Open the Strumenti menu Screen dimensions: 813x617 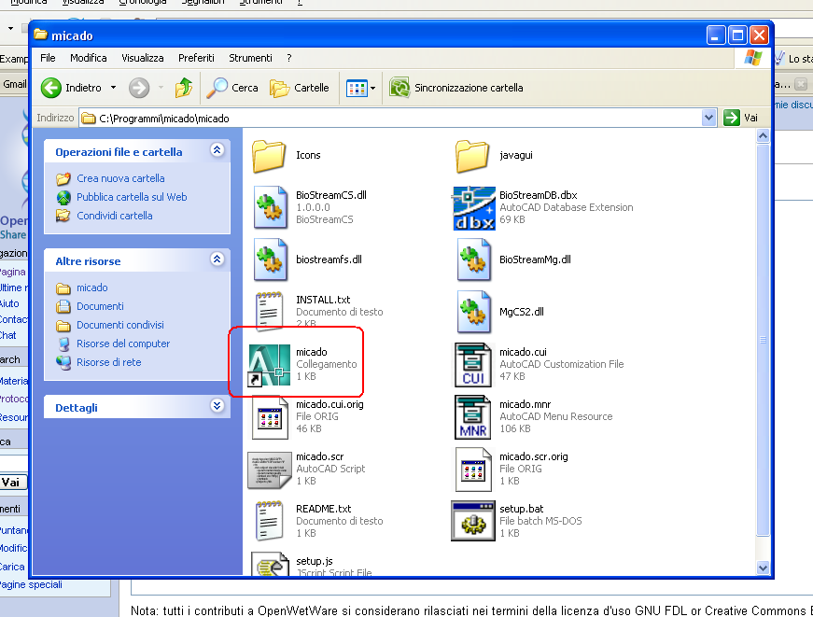click(x=250, y=58)
